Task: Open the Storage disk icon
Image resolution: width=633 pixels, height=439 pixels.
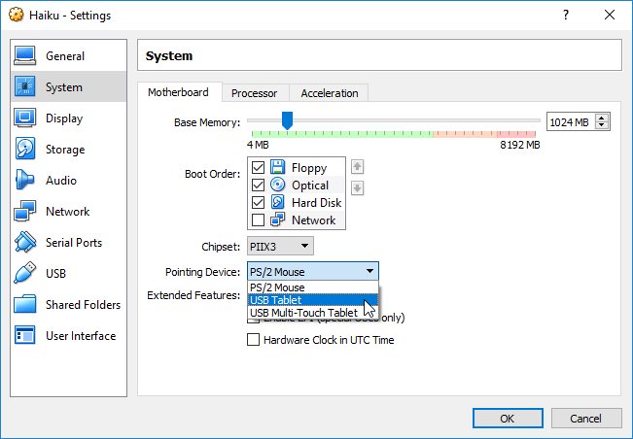Action: click(x=26, y=150)
